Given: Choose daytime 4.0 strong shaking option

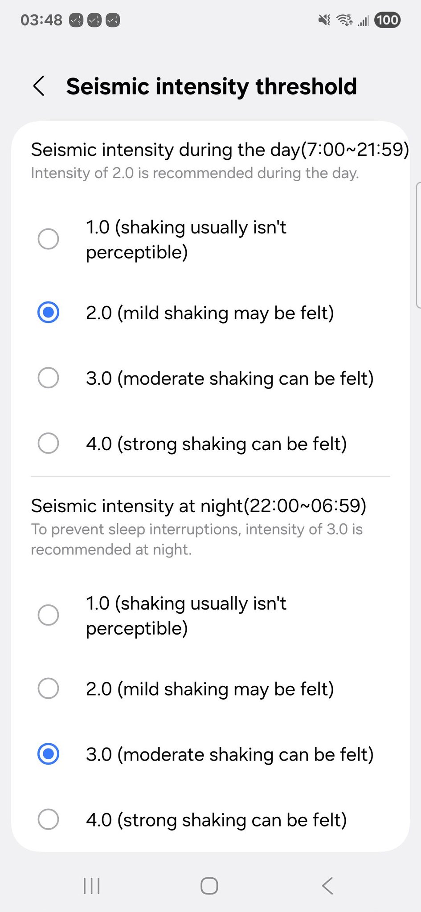Looking at the screenshot, I should point(48,443).
